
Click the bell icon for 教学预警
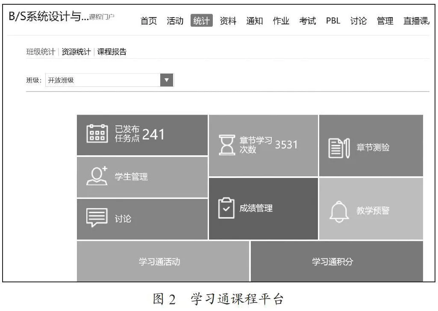[x=339, y=212]
